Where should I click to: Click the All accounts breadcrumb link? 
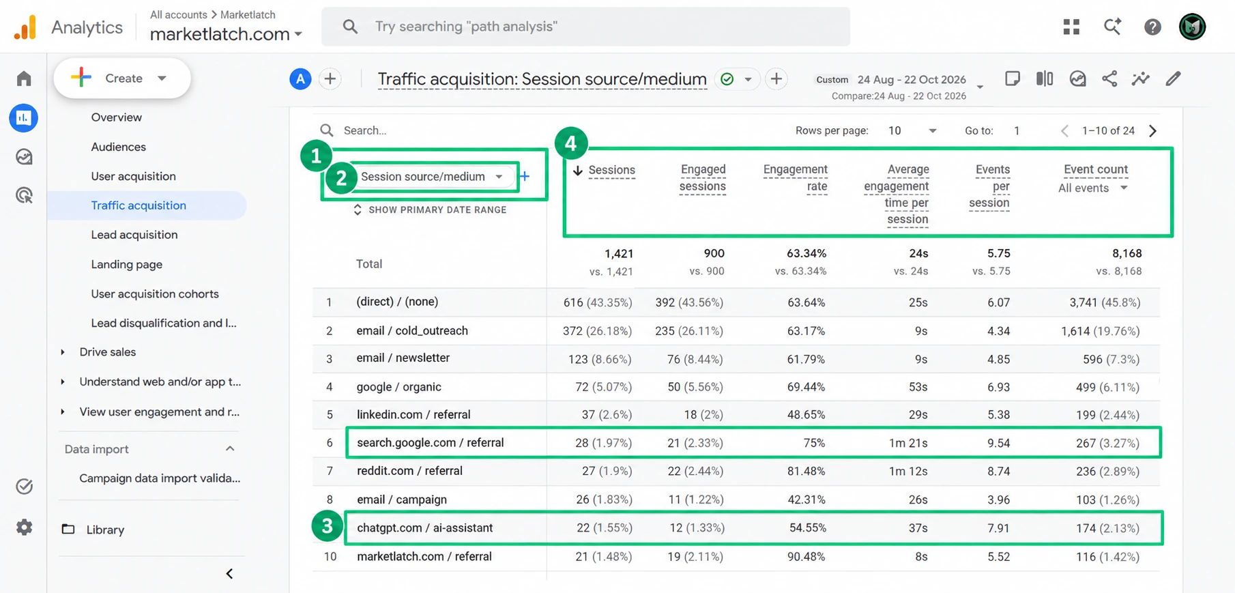pos(179,14)
